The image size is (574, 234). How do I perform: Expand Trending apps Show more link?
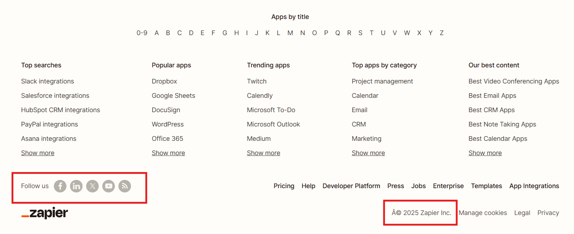click(x=263, y=153)
